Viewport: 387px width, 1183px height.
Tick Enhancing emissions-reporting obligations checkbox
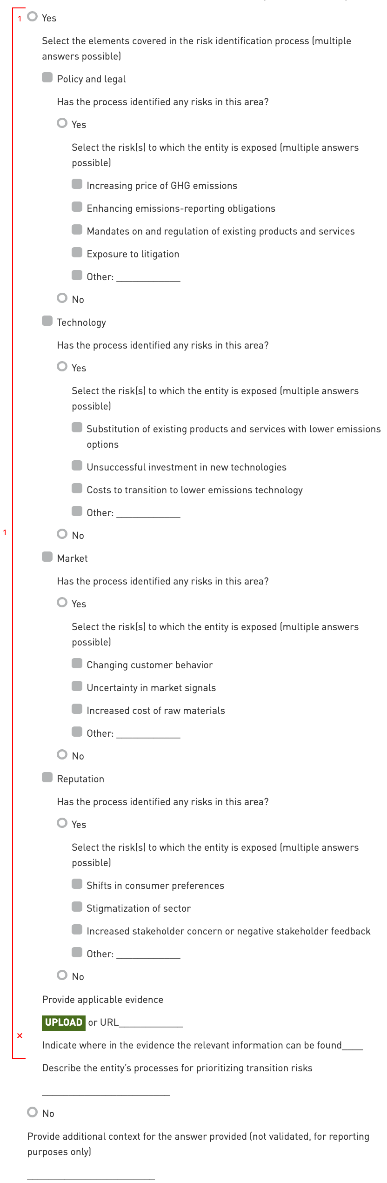77,207
